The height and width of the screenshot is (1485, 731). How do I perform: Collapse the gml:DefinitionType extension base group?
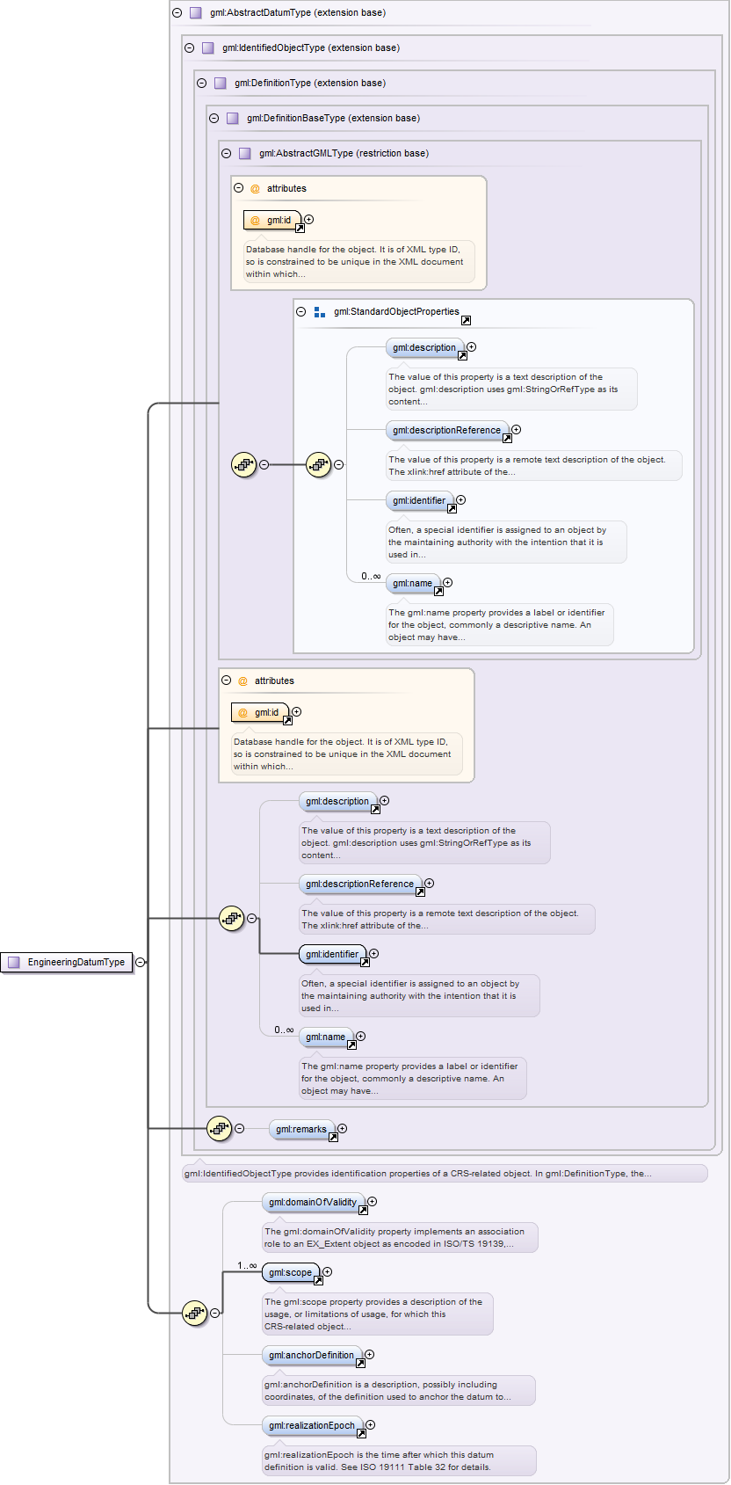(202, 84)
